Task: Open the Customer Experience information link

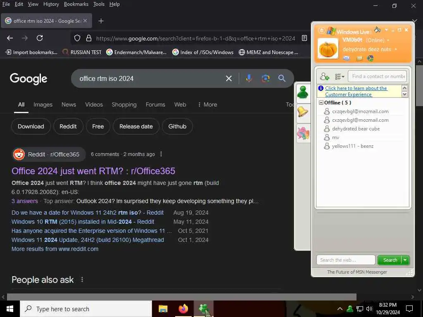Action: point(356,91)
